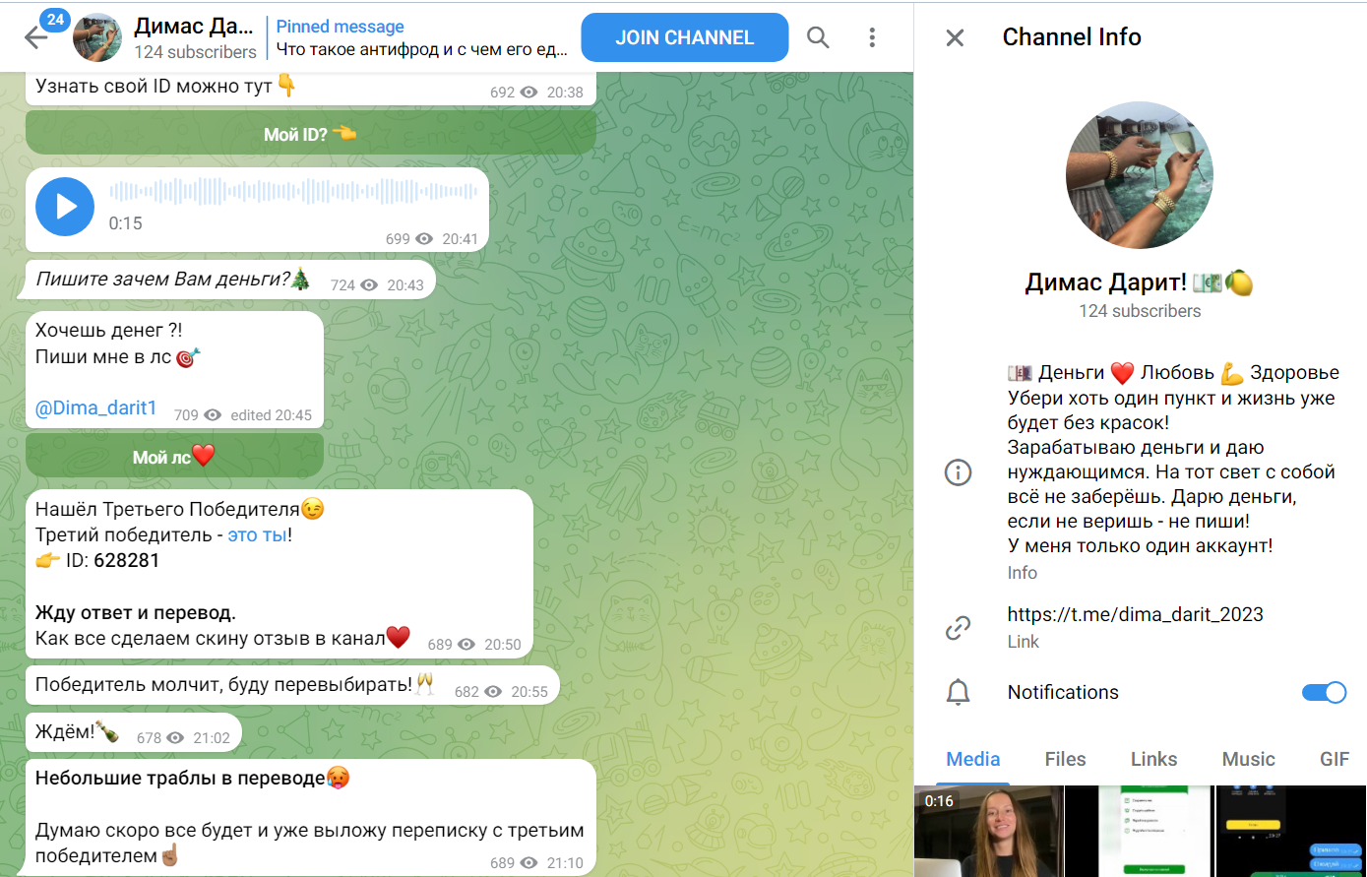Screen dimensions: 1367x877
Task: Open the 0:16 video thumbnail
Action: (988, 832)
